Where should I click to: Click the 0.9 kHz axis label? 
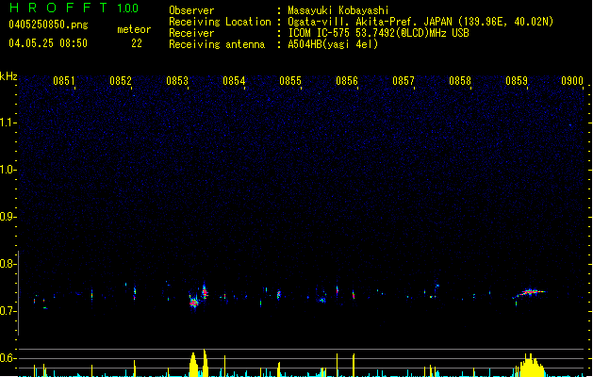click(x=8, y=217)
